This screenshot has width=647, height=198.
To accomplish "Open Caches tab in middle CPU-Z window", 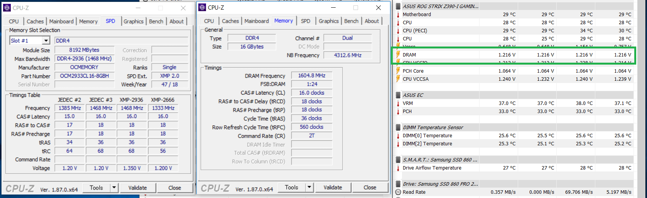I will (230, 21).
